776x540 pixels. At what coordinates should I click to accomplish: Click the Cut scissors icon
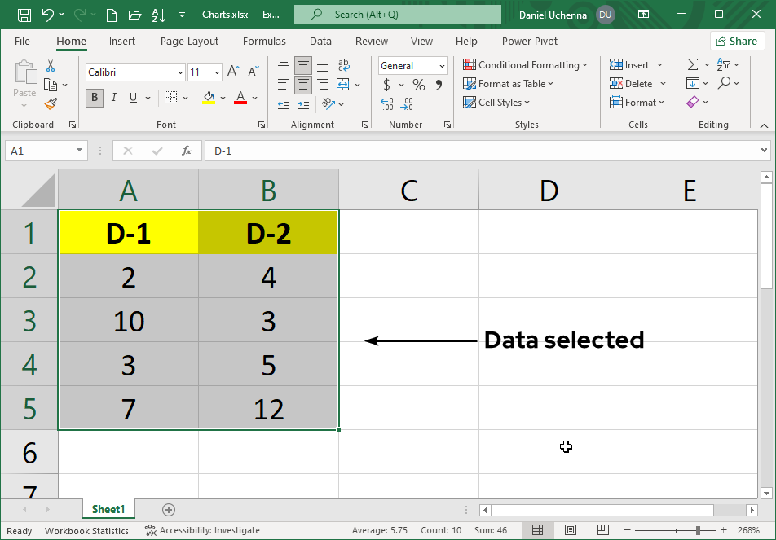coord(51,66)
